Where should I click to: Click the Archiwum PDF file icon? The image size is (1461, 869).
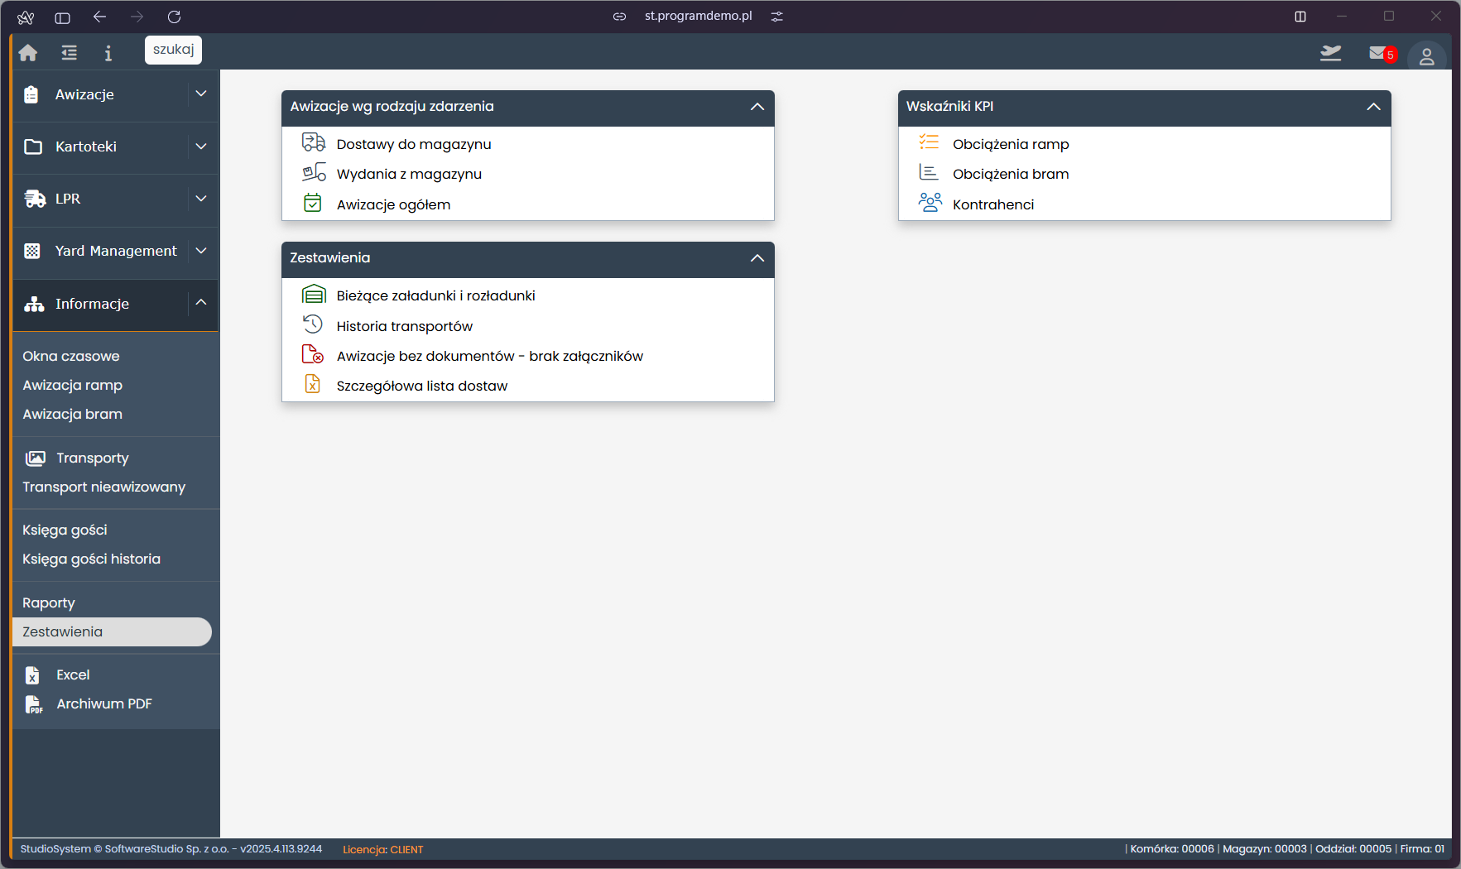click(33, 704)
